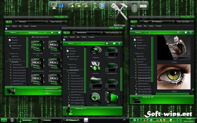Viewport: 197px width, 123px height.
Task: Open the Computer monitor icon in the top dock
Action: pyautogui.click(x=54, y=6)
